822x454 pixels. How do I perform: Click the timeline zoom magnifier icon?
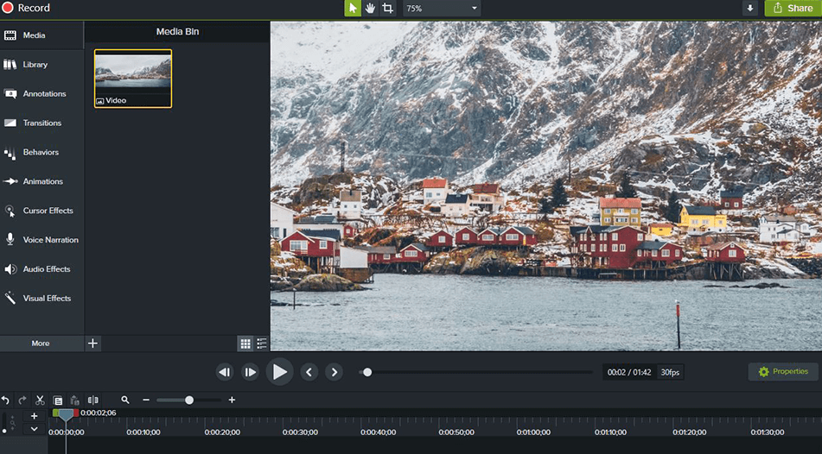pos(124,400)
